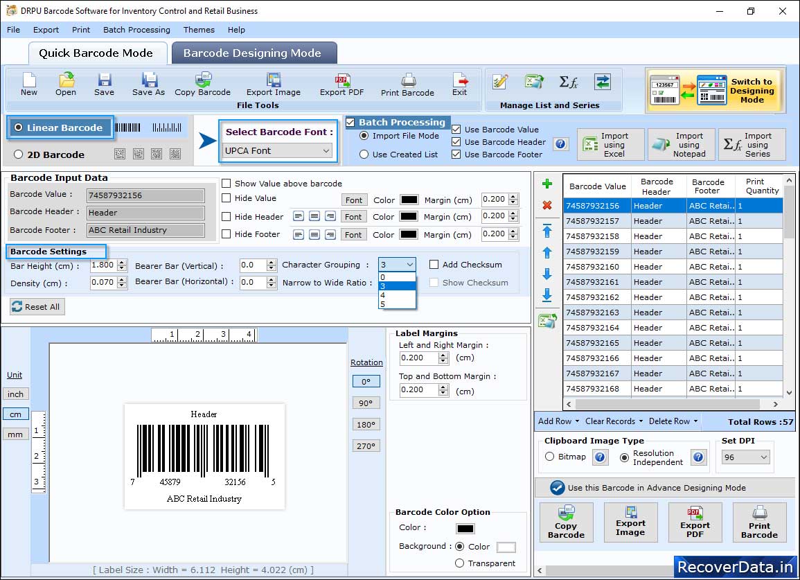This screenshot has height=580, width=800.
Task: Toggle Use Barcode Footer checkbox
Action: (x=456, y=155)
